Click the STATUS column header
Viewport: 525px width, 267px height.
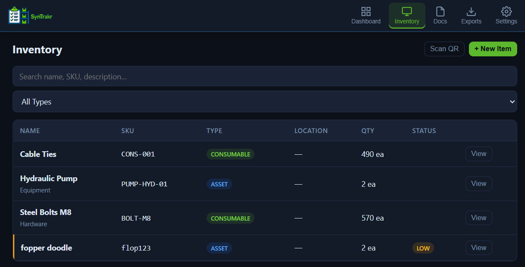[x=424, y=131]
